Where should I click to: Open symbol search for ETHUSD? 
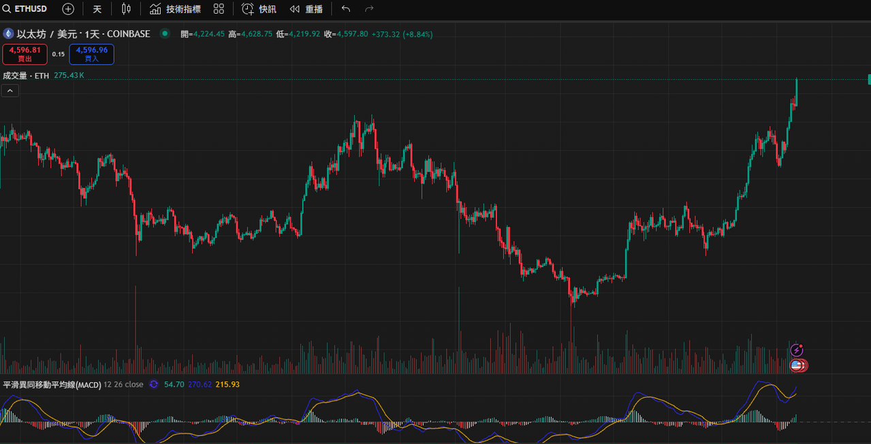25,9
